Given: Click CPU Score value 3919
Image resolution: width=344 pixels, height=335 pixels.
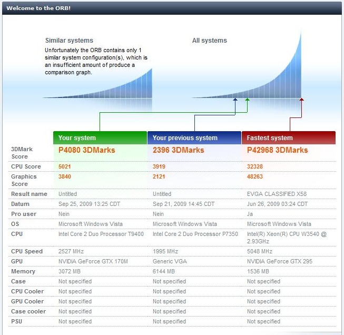Looking at the screenshot, I should [159, 166].
